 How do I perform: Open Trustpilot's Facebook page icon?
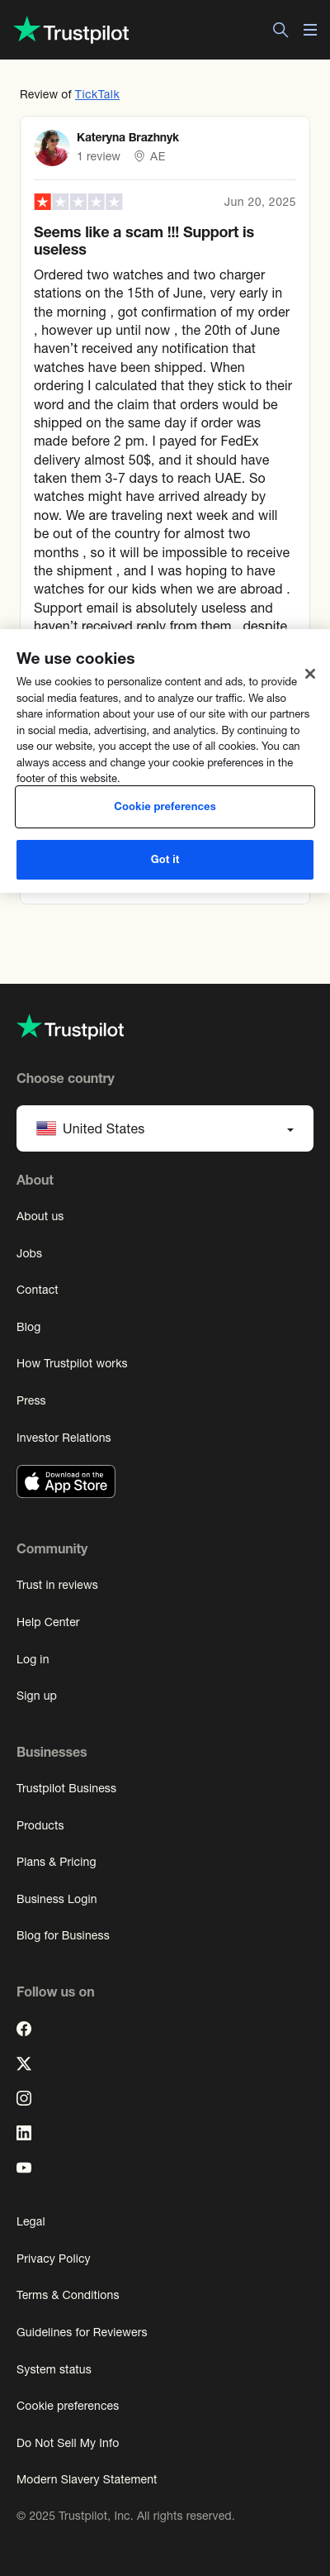pyautogui.click(x=24, y=2028)
